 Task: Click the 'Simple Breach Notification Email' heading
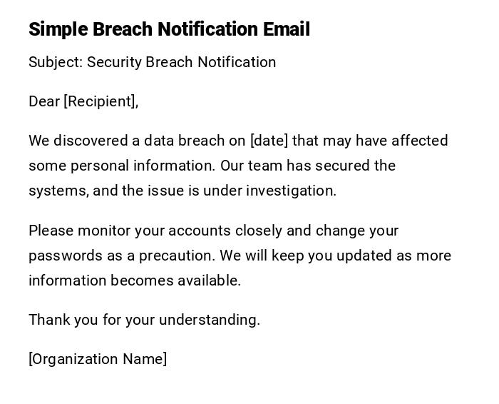pyautogui.click(x=169, y=29)
